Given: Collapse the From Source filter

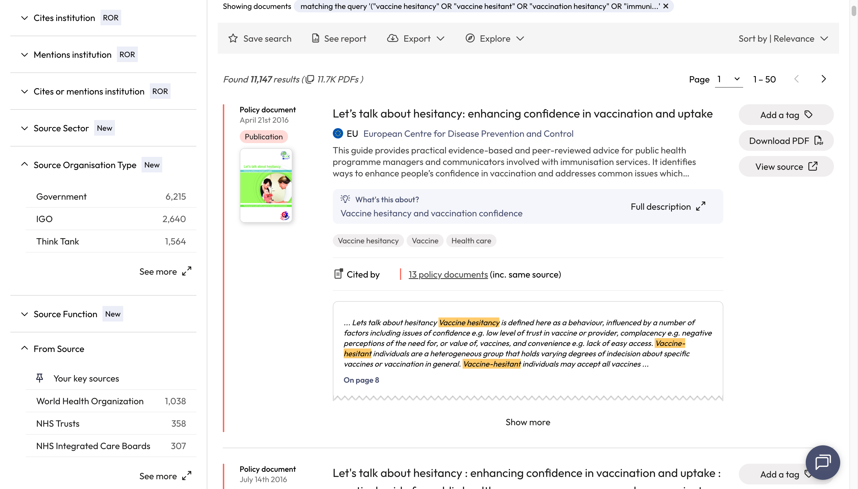Looking at the screenshot, I should [24, 348].
